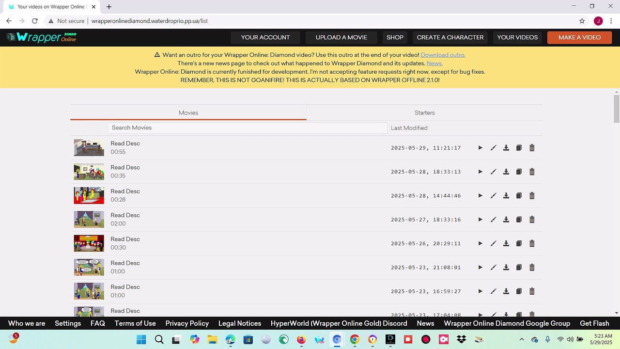Play the video modified 2025-05-29, 11:21:17
The height and width of the screenshot is (349, 620).
(x=480, y=148)
